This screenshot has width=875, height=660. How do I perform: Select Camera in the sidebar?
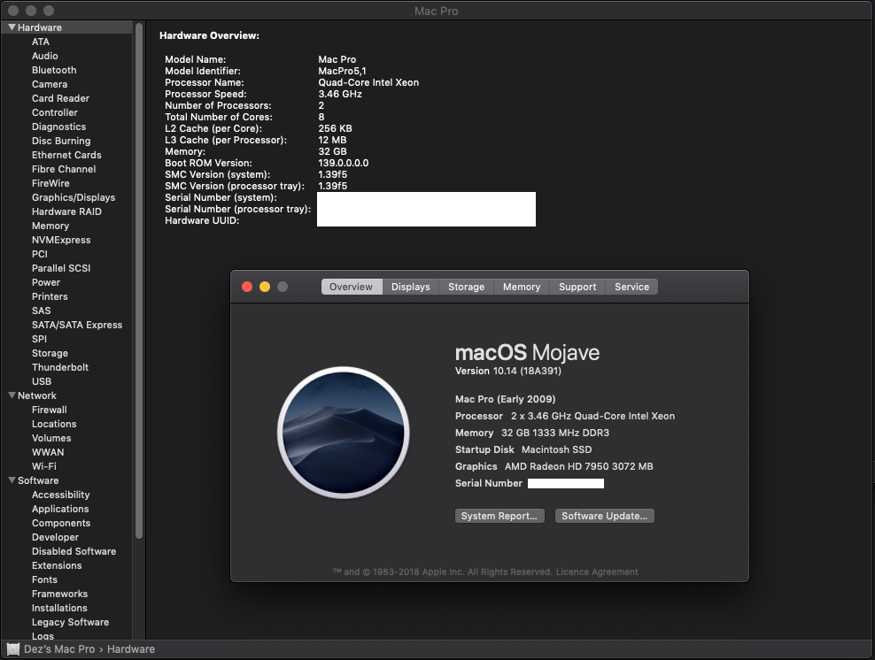click(x=50, y=84)
